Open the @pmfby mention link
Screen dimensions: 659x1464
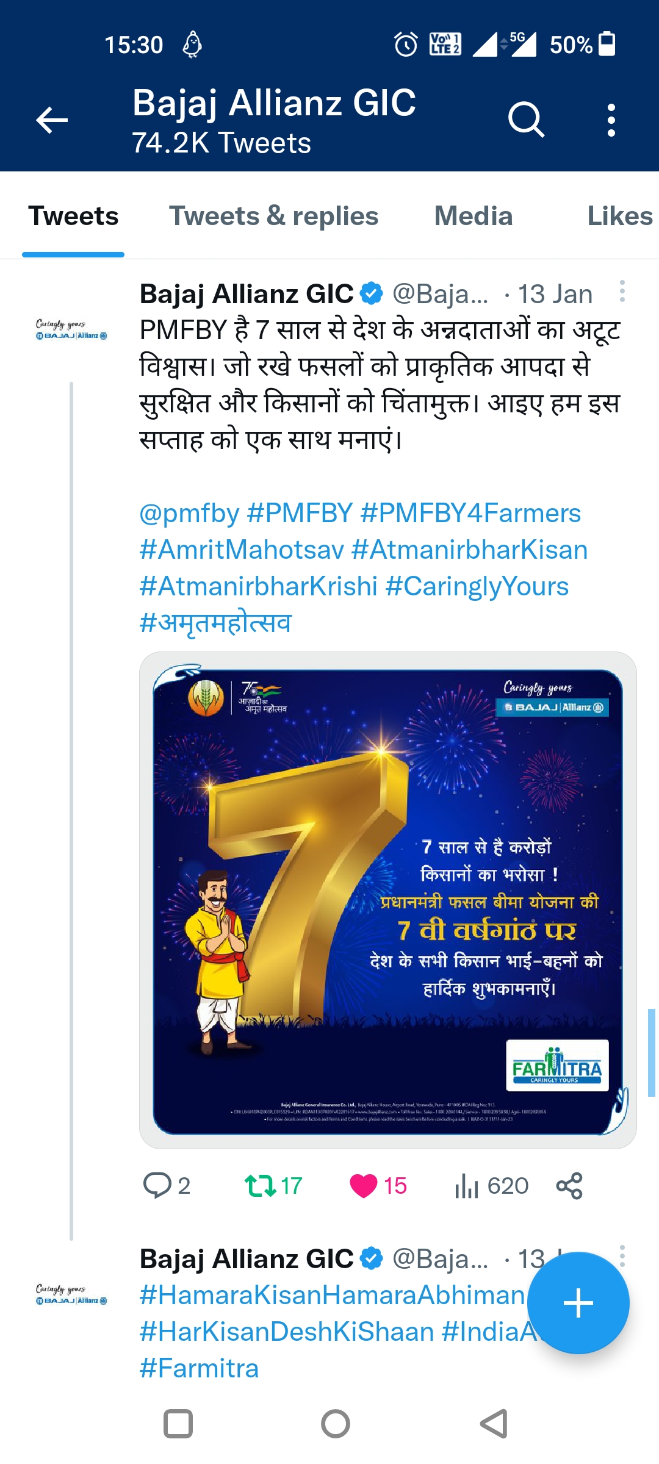coord(189,514)
